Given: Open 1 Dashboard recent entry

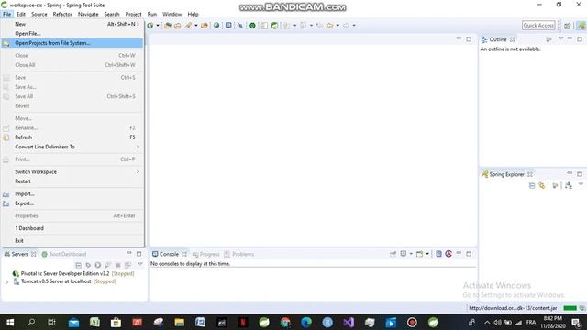Looking at the screenshot, I should tap(72, 228).
